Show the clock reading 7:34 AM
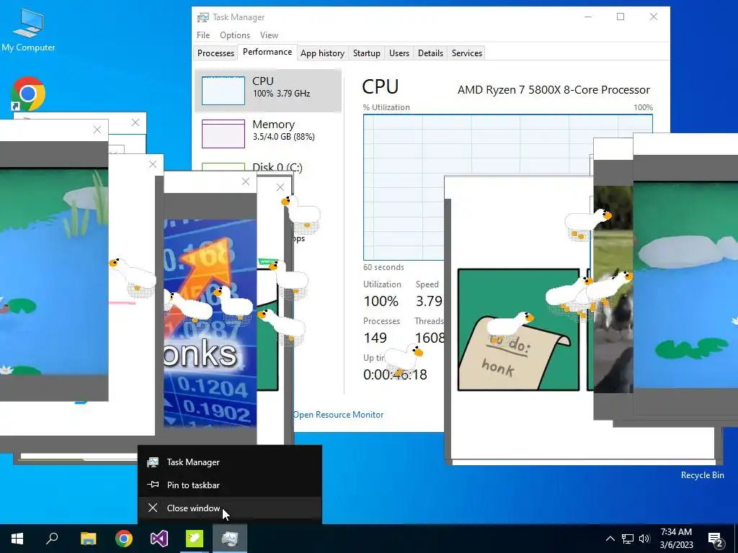Screen dimensions: 738x553 pyautogui.click(x=676, y=532)
